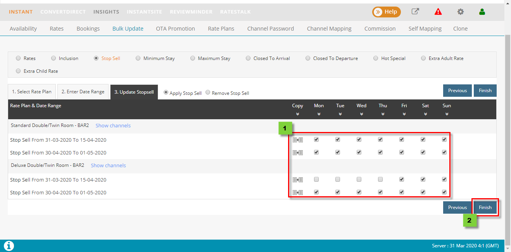
Task: Click the orange Help button
Action: click(386, 12)
